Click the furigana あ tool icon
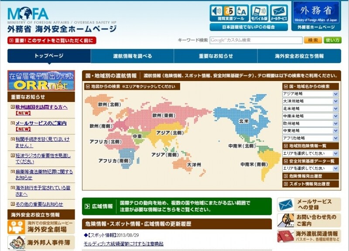 [x=229, y=10]
